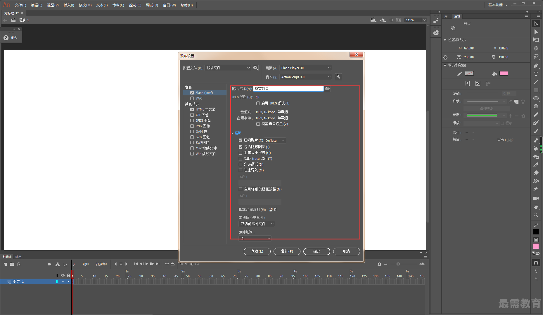Switch to the 库 panel tab

click(x=446, y=16)
